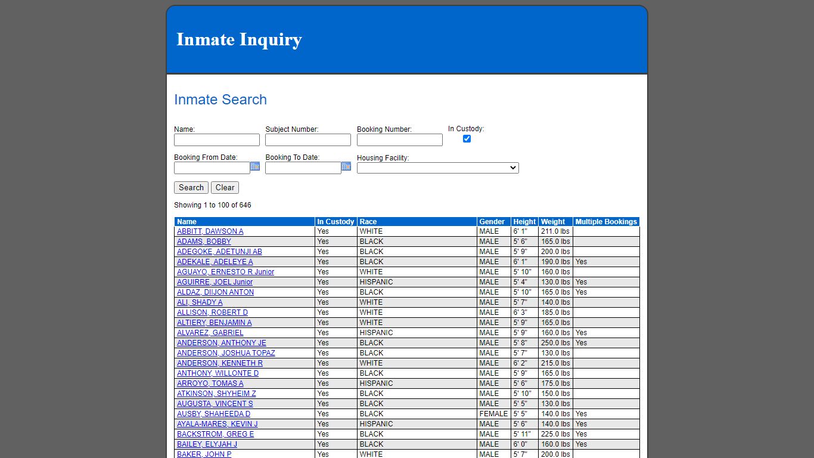Click the Booking To Date text field
Viewport: 814px width, 458px height.
(x=303, y=168)
